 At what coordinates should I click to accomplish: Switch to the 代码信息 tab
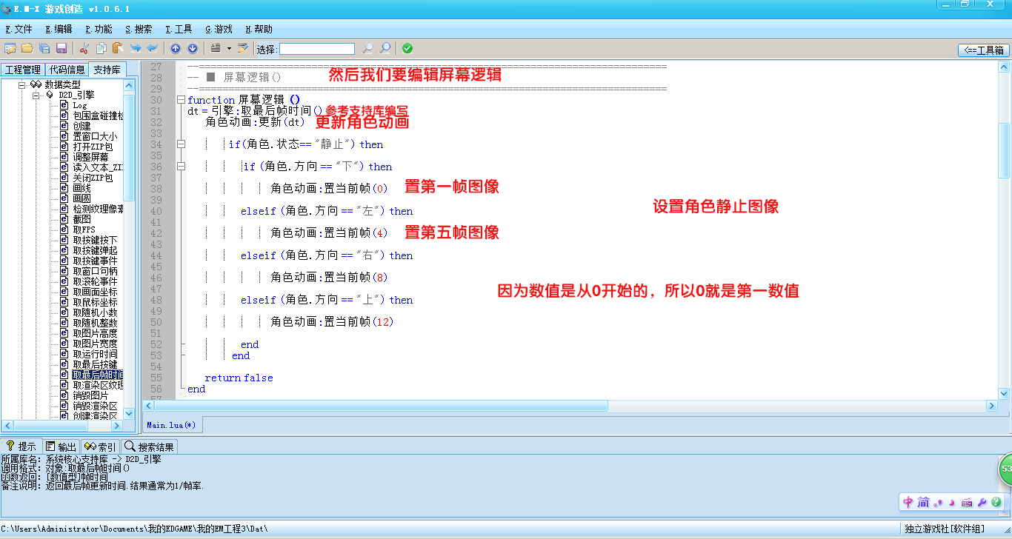coord(67,70)
